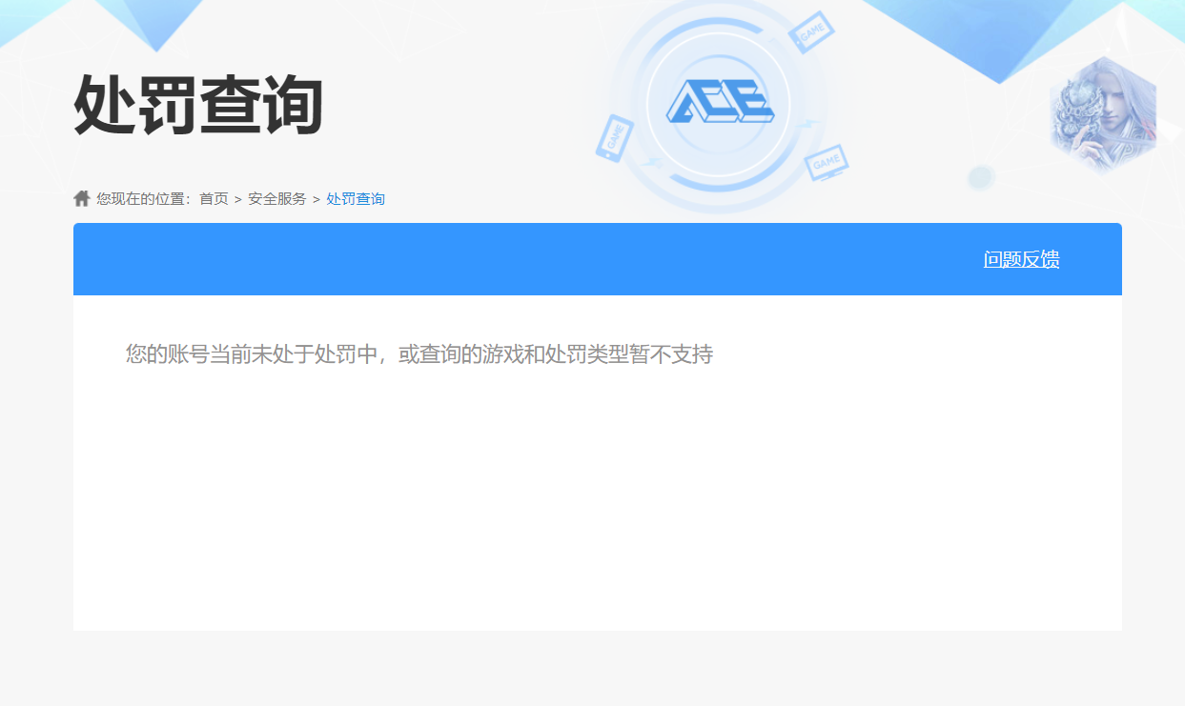Click the hexagonal game character portrait
Screen dimensions: 1185x706
pyautogui.click(x=1103, y=114)
